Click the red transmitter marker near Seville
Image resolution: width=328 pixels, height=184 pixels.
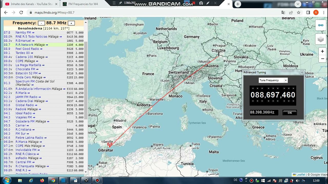pos(110,145)
